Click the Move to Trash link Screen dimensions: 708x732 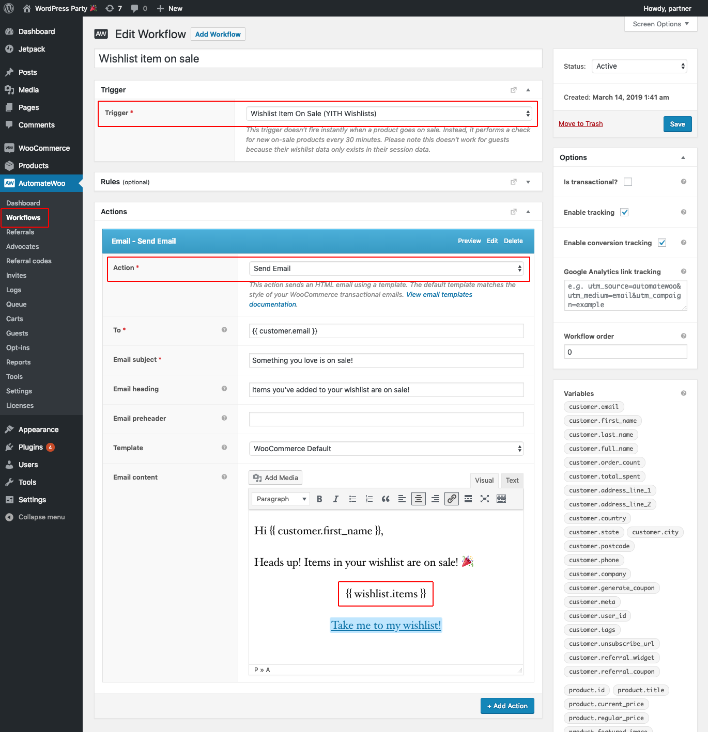pos(581,123)
